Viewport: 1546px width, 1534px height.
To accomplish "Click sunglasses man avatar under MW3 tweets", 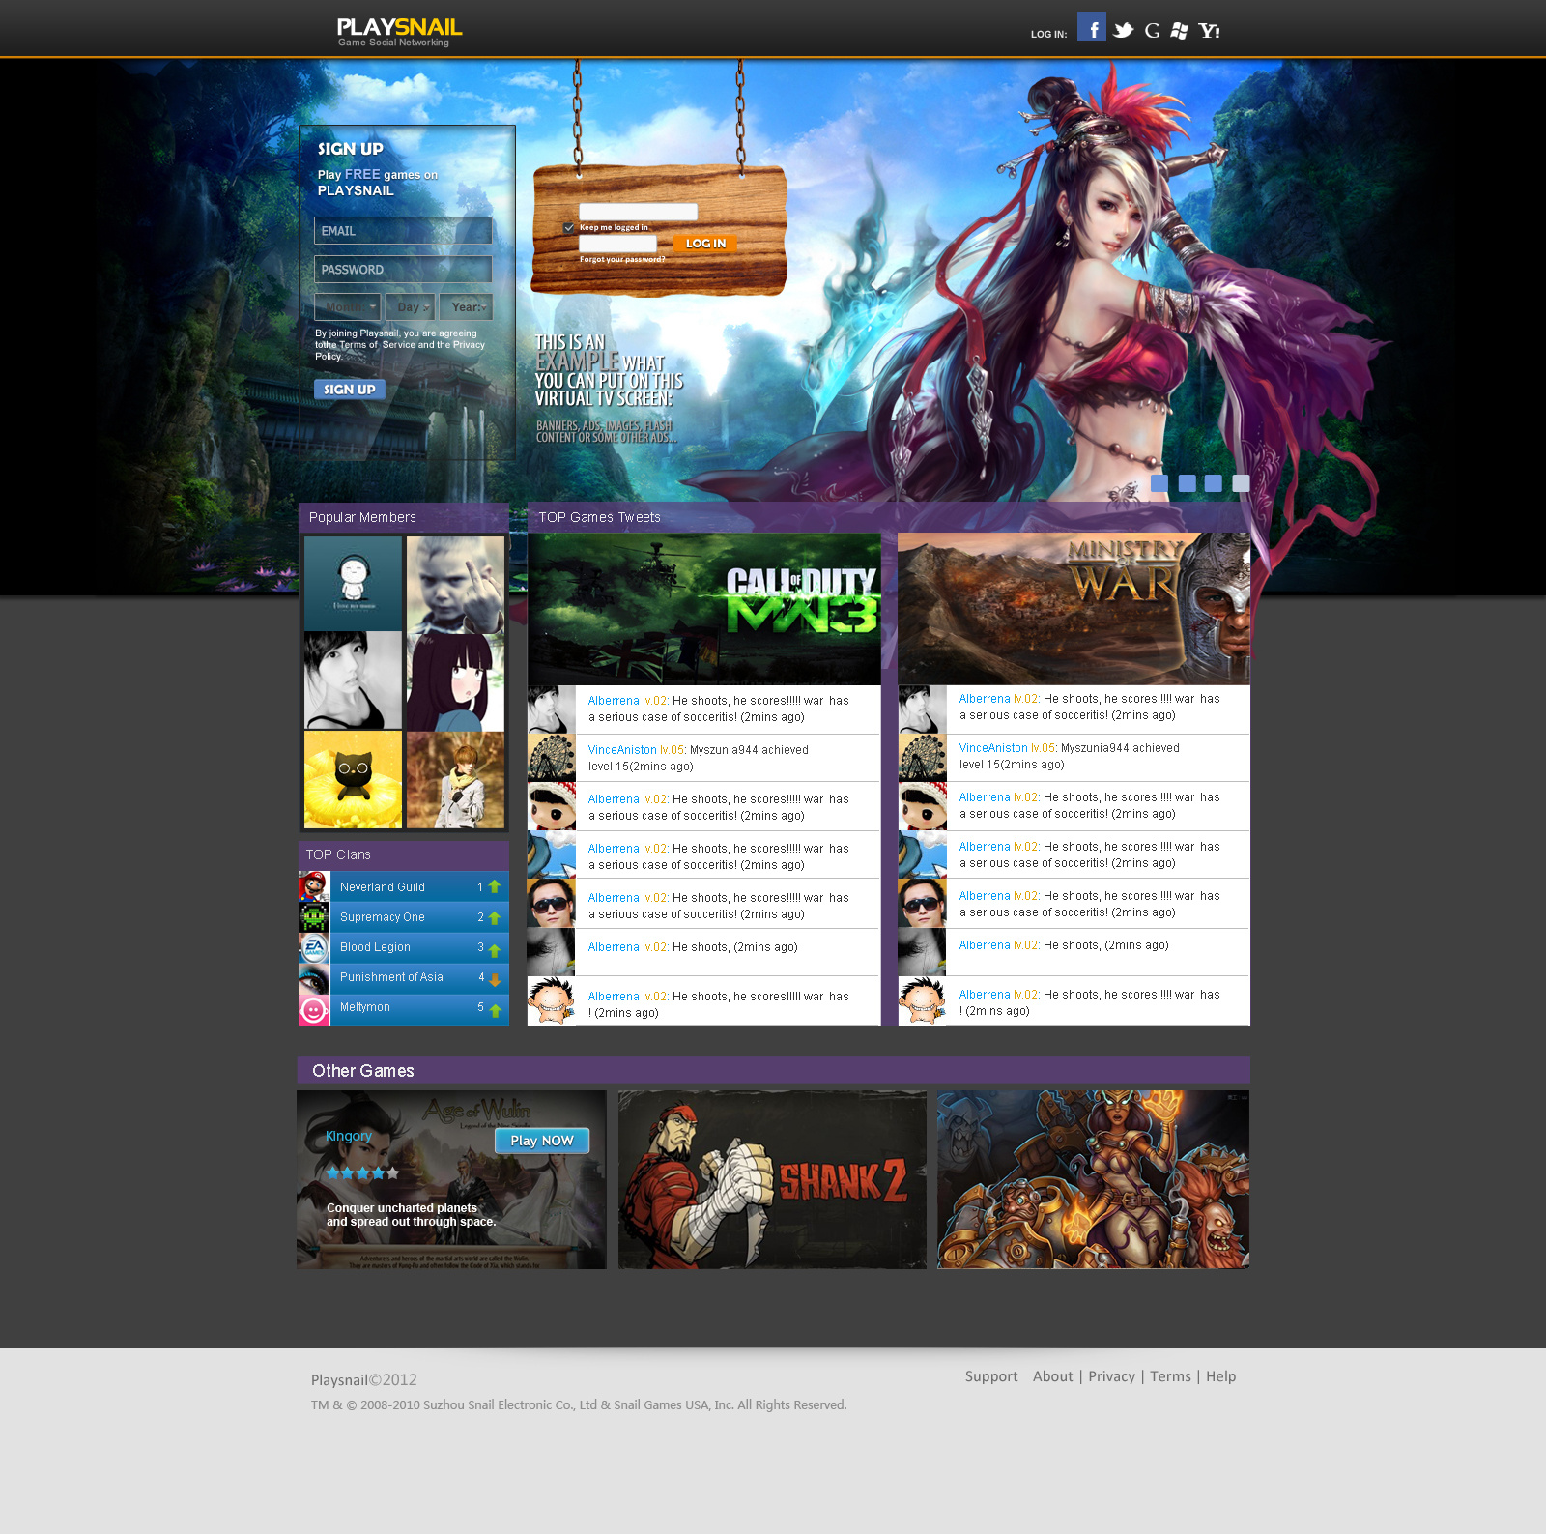I will [552, 903].
